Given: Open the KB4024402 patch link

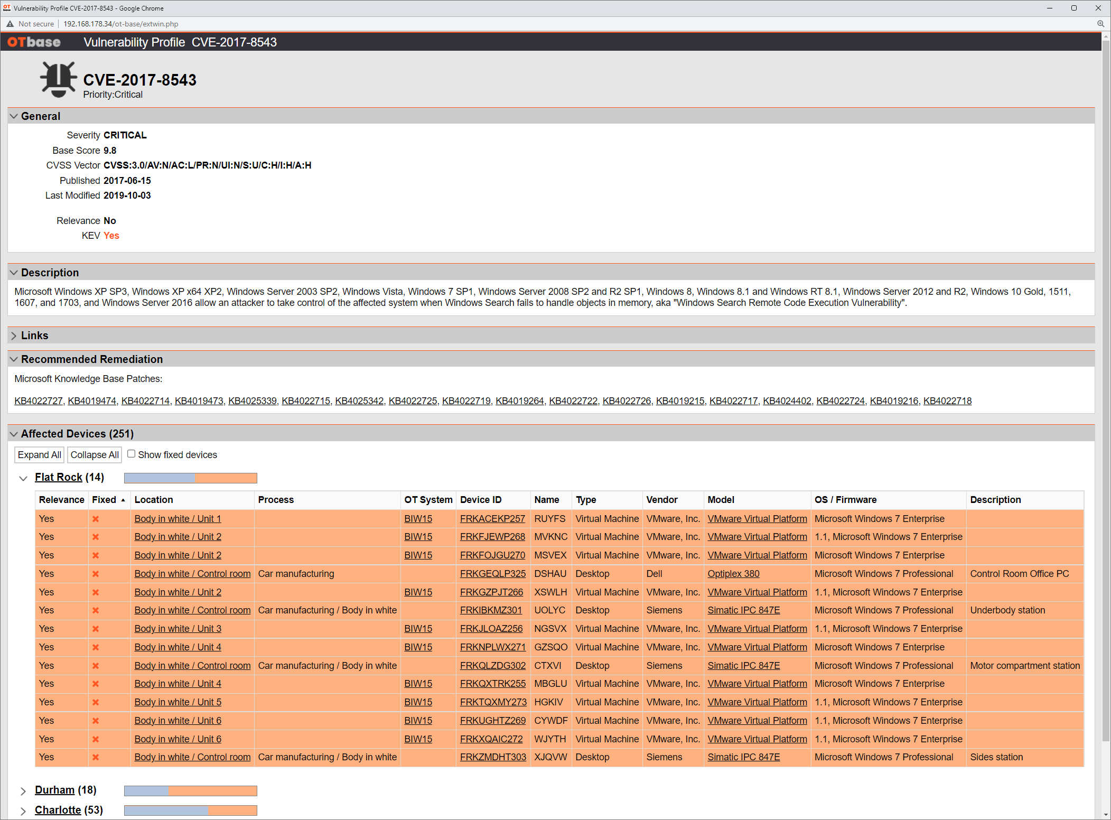Looking at the screenshot, I should [787, 401].
